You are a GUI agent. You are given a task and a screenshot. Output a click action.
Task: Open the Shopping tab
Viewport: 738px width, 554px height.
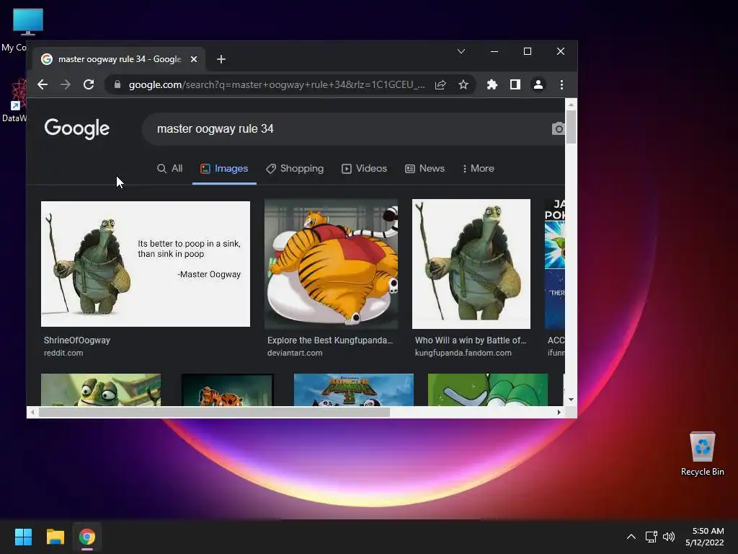(295, 169)
